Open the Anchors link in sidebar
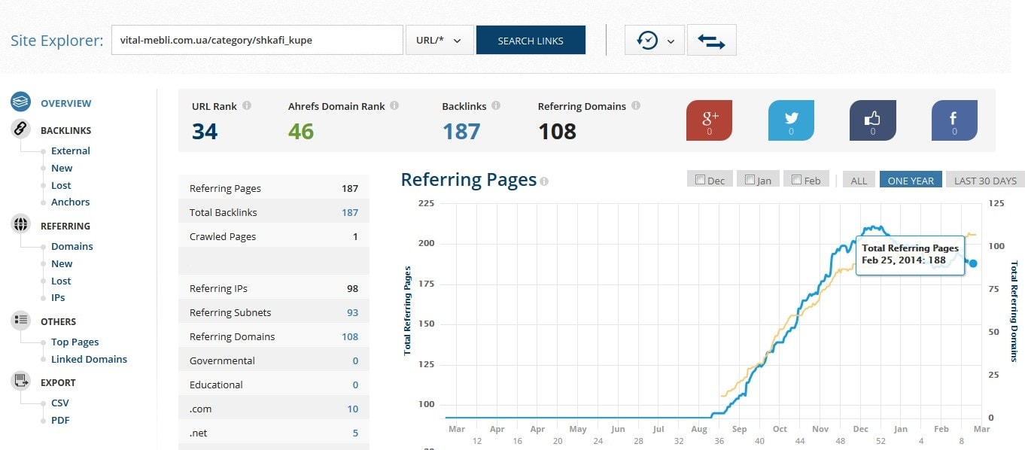Viewport: 1025px width, 450px height. [70, 202]
